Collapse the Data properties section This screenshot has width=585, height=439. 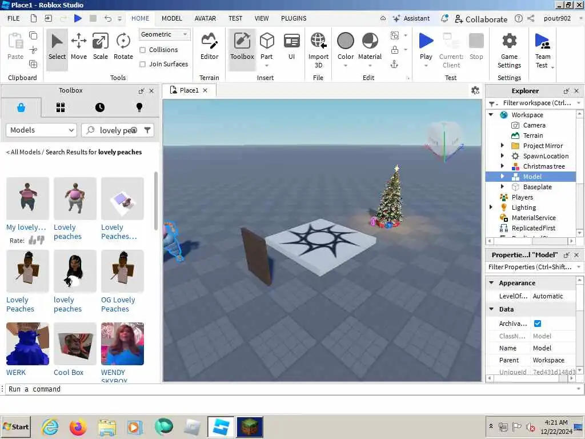coord(491,309)
